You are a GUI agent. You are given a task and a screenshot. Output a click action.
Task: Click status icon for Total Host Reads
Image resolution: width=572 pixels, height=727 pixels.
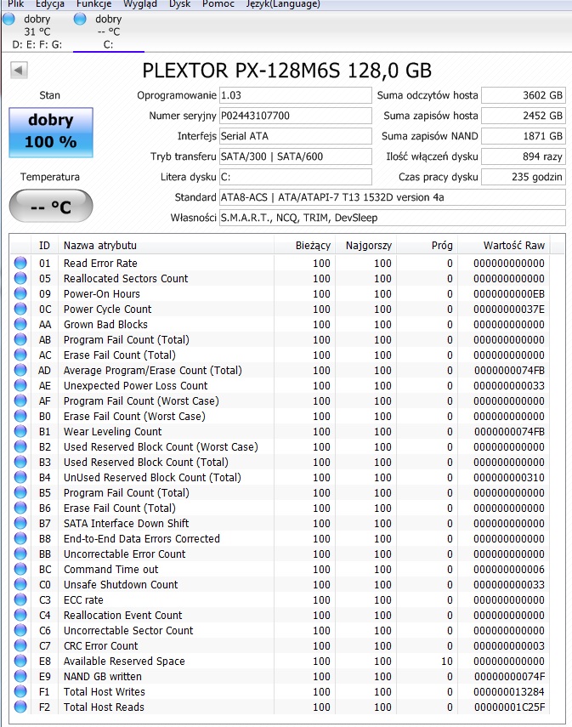tap(20, 707)
